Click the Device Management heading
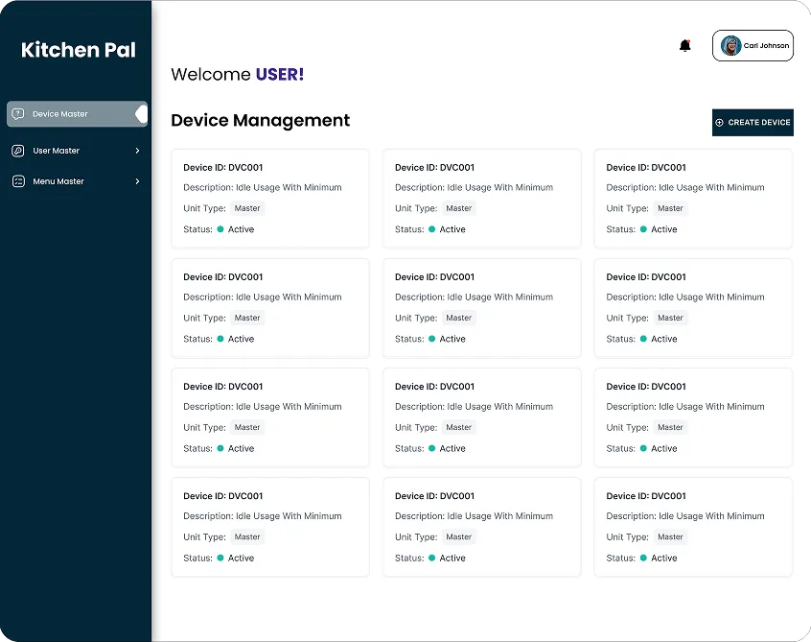This screenshot has height=642, width=811. click(x=260, y=121)
